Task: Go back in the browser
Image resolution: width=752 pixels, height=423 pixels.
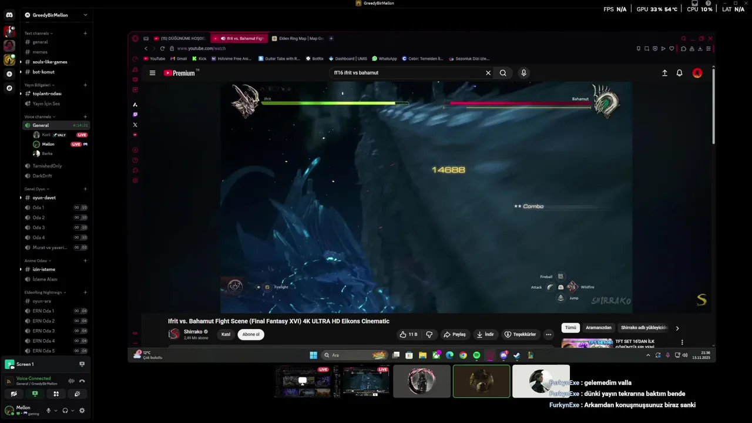Action: click(x=146, y=48)
